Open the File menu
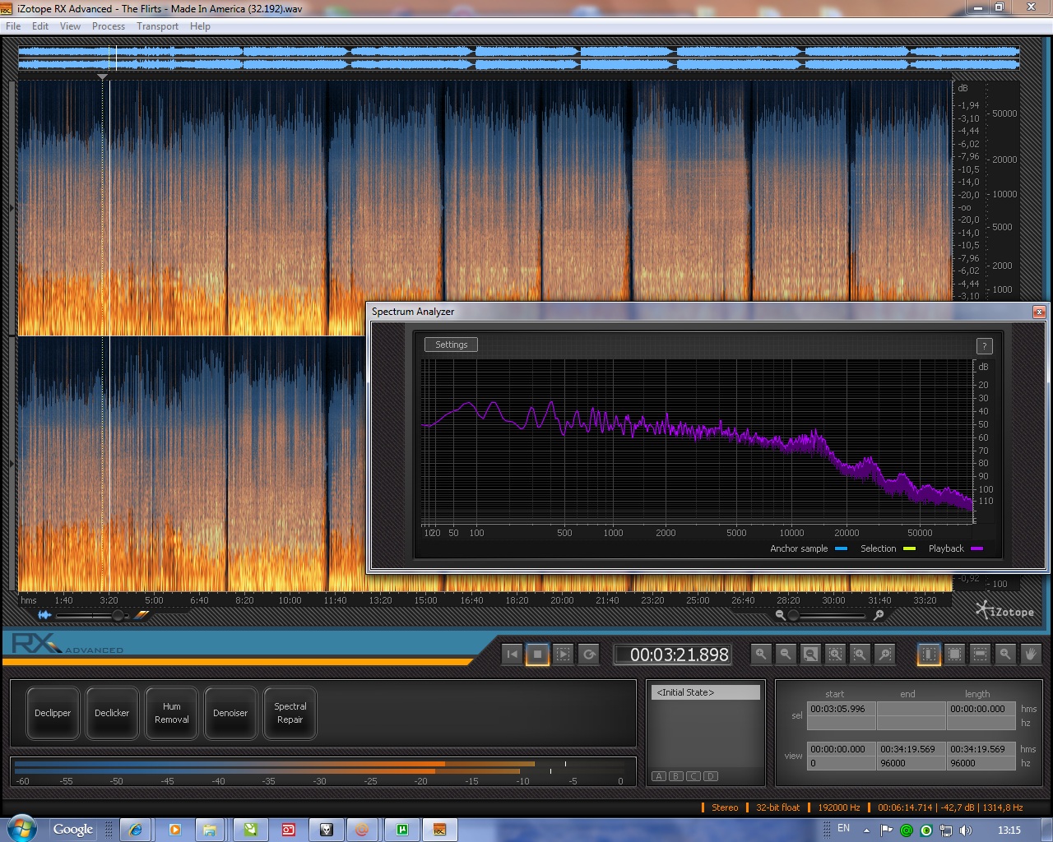This screenshot has width=1053, height=842. tap(13, 26)
